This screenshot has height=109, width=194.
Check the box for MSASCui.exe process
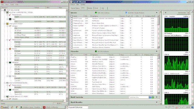click(x=72, y=18)
